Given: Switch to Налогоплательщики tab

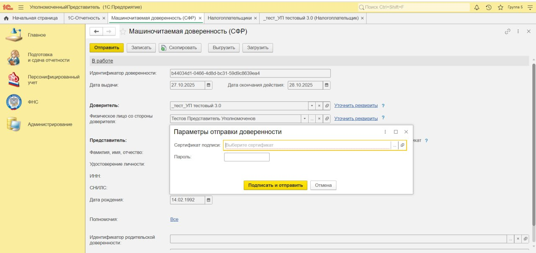Looking at the screenshot, I should pyautogui.click(x=229, y=18).
